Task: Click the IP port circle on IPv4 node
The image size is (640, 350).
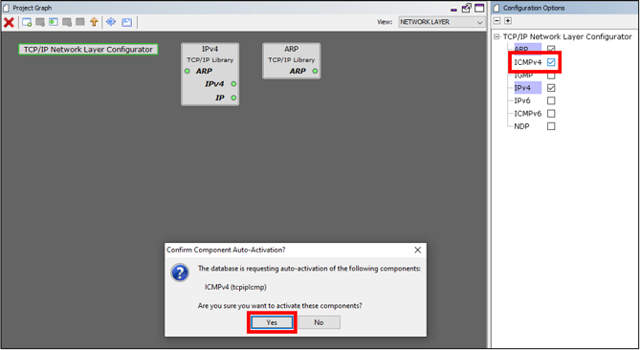Action: tap(233, 98)
